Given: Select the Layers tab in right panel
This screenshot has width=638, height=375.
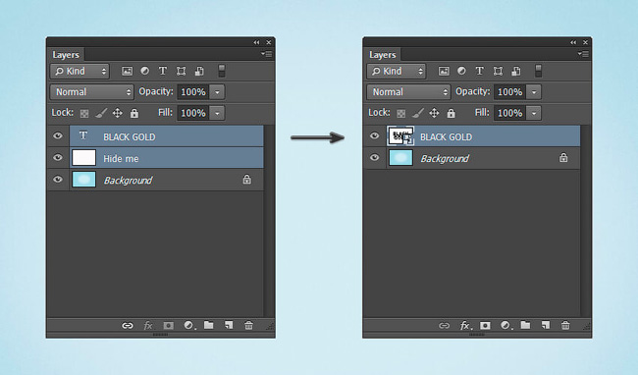Looking at the screenshot, I should 383,55.
